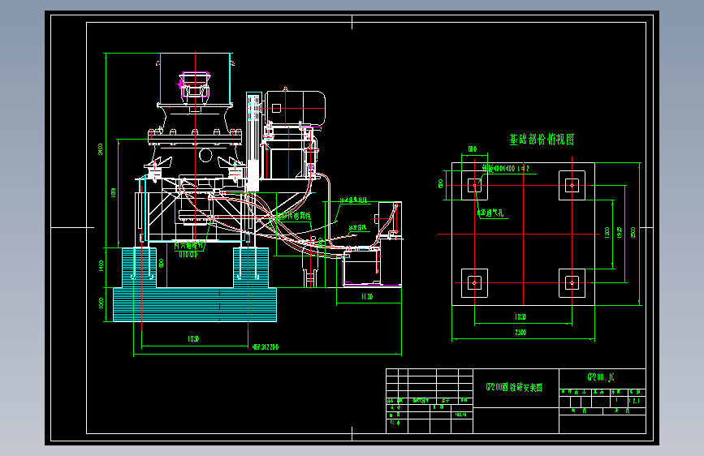Click the "内六角螺钉" bolt annotation
Viewport: 704px width, 456px height.
click(x=189, y=246)
